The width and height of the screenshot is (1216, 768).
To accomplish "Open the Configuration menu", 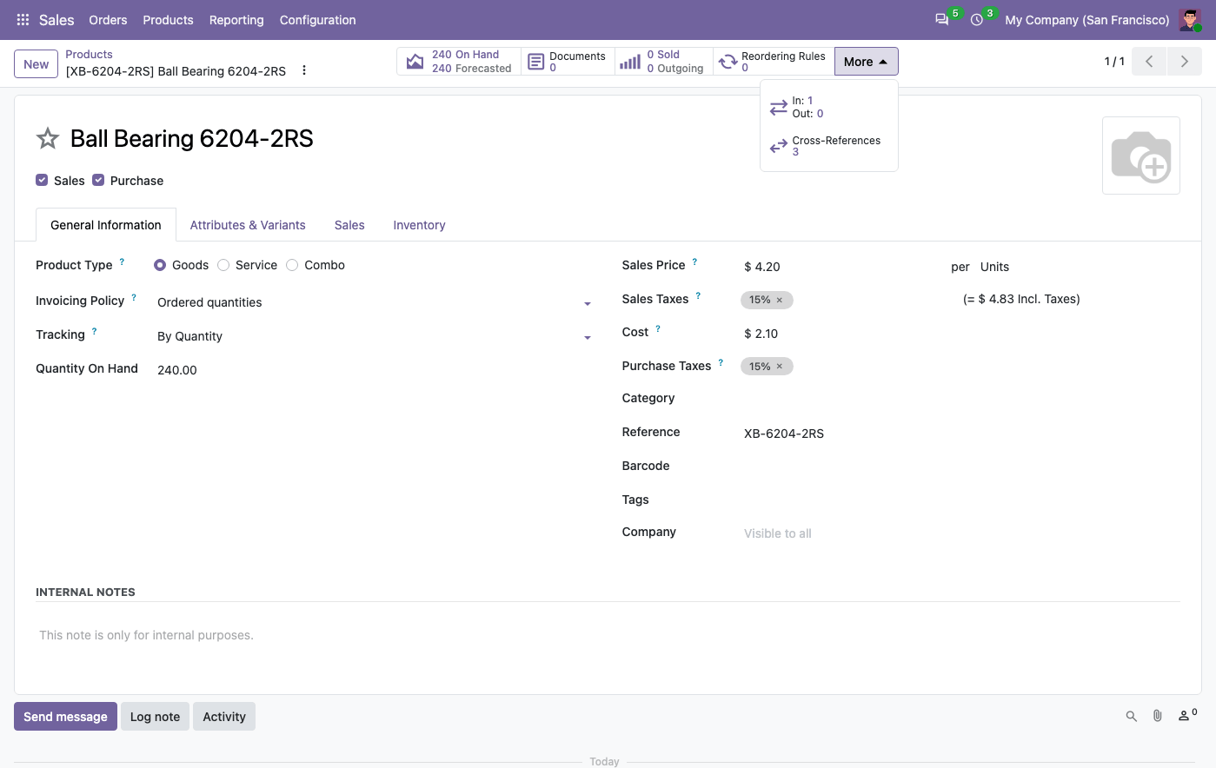I will 317,20.
